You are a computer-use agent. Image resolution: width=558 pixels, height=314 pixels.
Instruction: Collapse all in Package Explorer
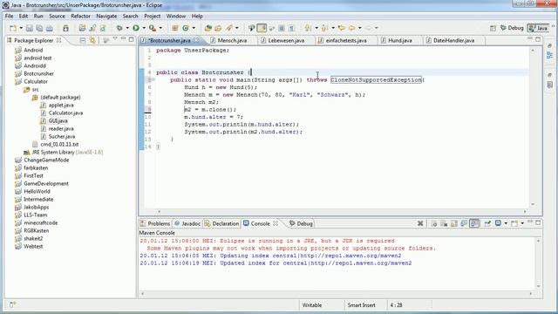pyautogui.click(x=83, y=41)
